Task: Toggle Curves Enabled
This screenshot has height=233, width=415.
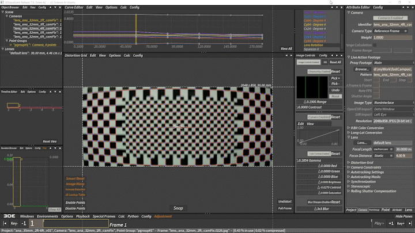Action: [x=319, y=117]
